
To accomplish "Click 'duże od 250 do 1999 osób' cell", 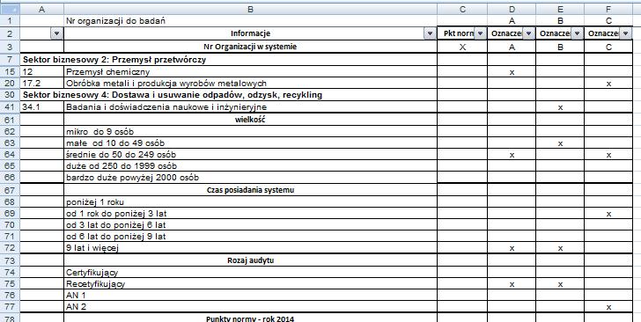I will pos(251,166).
